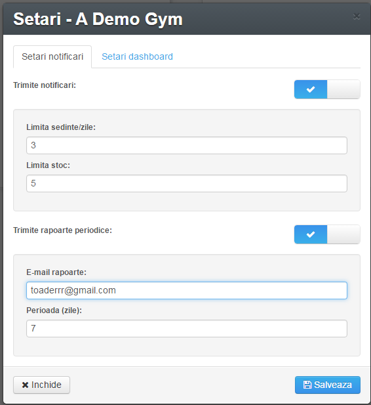This screenshot has width=371, height=405.
Task: Click the Limita sedinte/zile label
Action: click(x=61, y=127)
